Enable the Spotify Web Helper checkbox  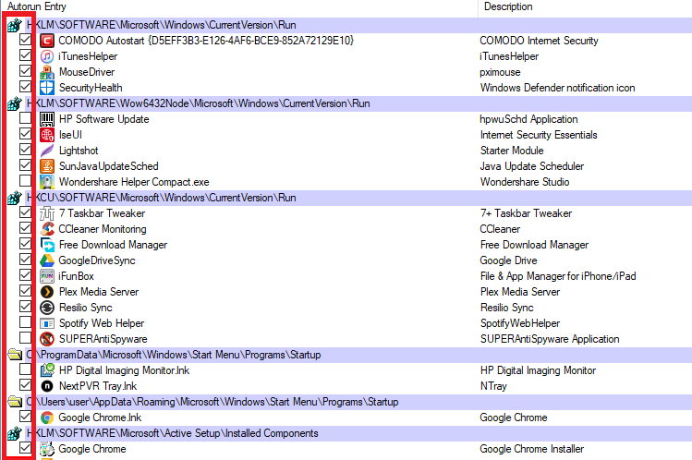point(26,322)
